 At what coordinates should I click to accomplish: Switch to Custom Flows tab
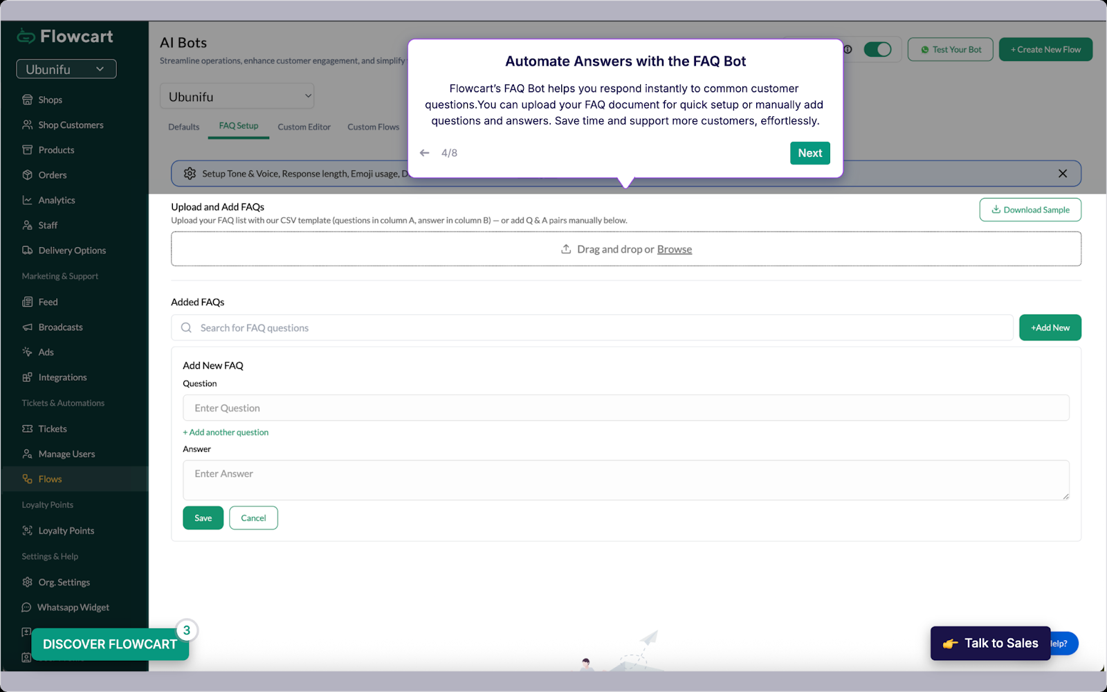373,127
